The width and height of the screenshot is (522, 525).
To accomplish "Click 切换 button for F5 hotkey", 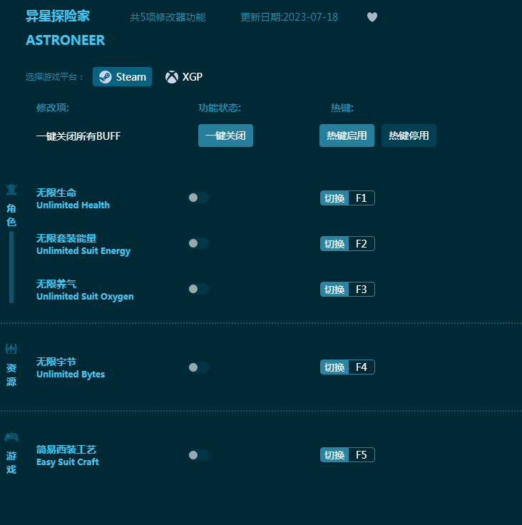I will pos(334,454).
